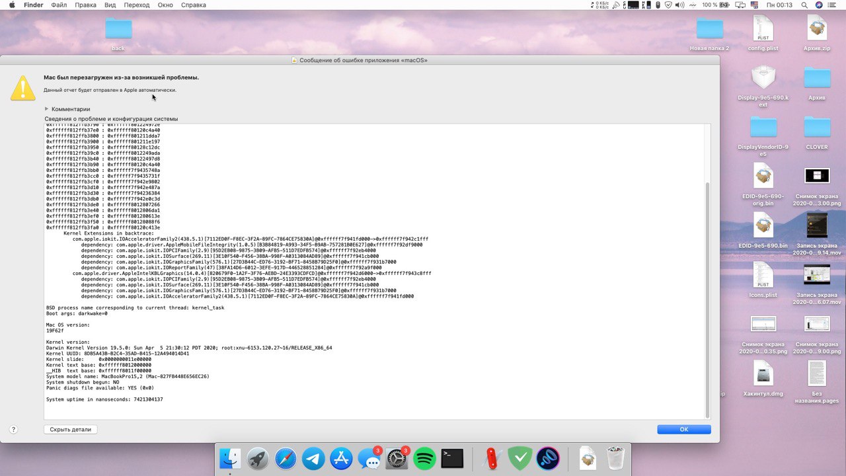846x476 pixels.
Task: Expand the Комментарии disclosure triangle
Action: [47, 109]
